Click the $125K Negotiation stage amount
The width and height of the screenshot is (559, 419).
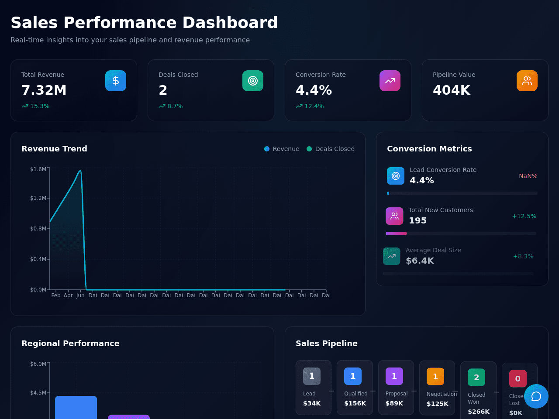point(438,404)
